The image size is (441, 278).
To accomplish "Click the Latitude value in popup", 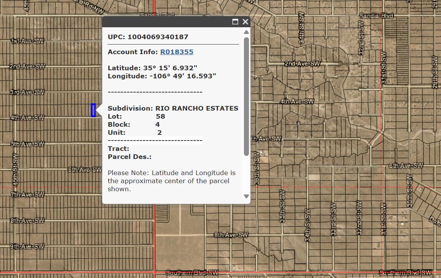I will 170,68.
